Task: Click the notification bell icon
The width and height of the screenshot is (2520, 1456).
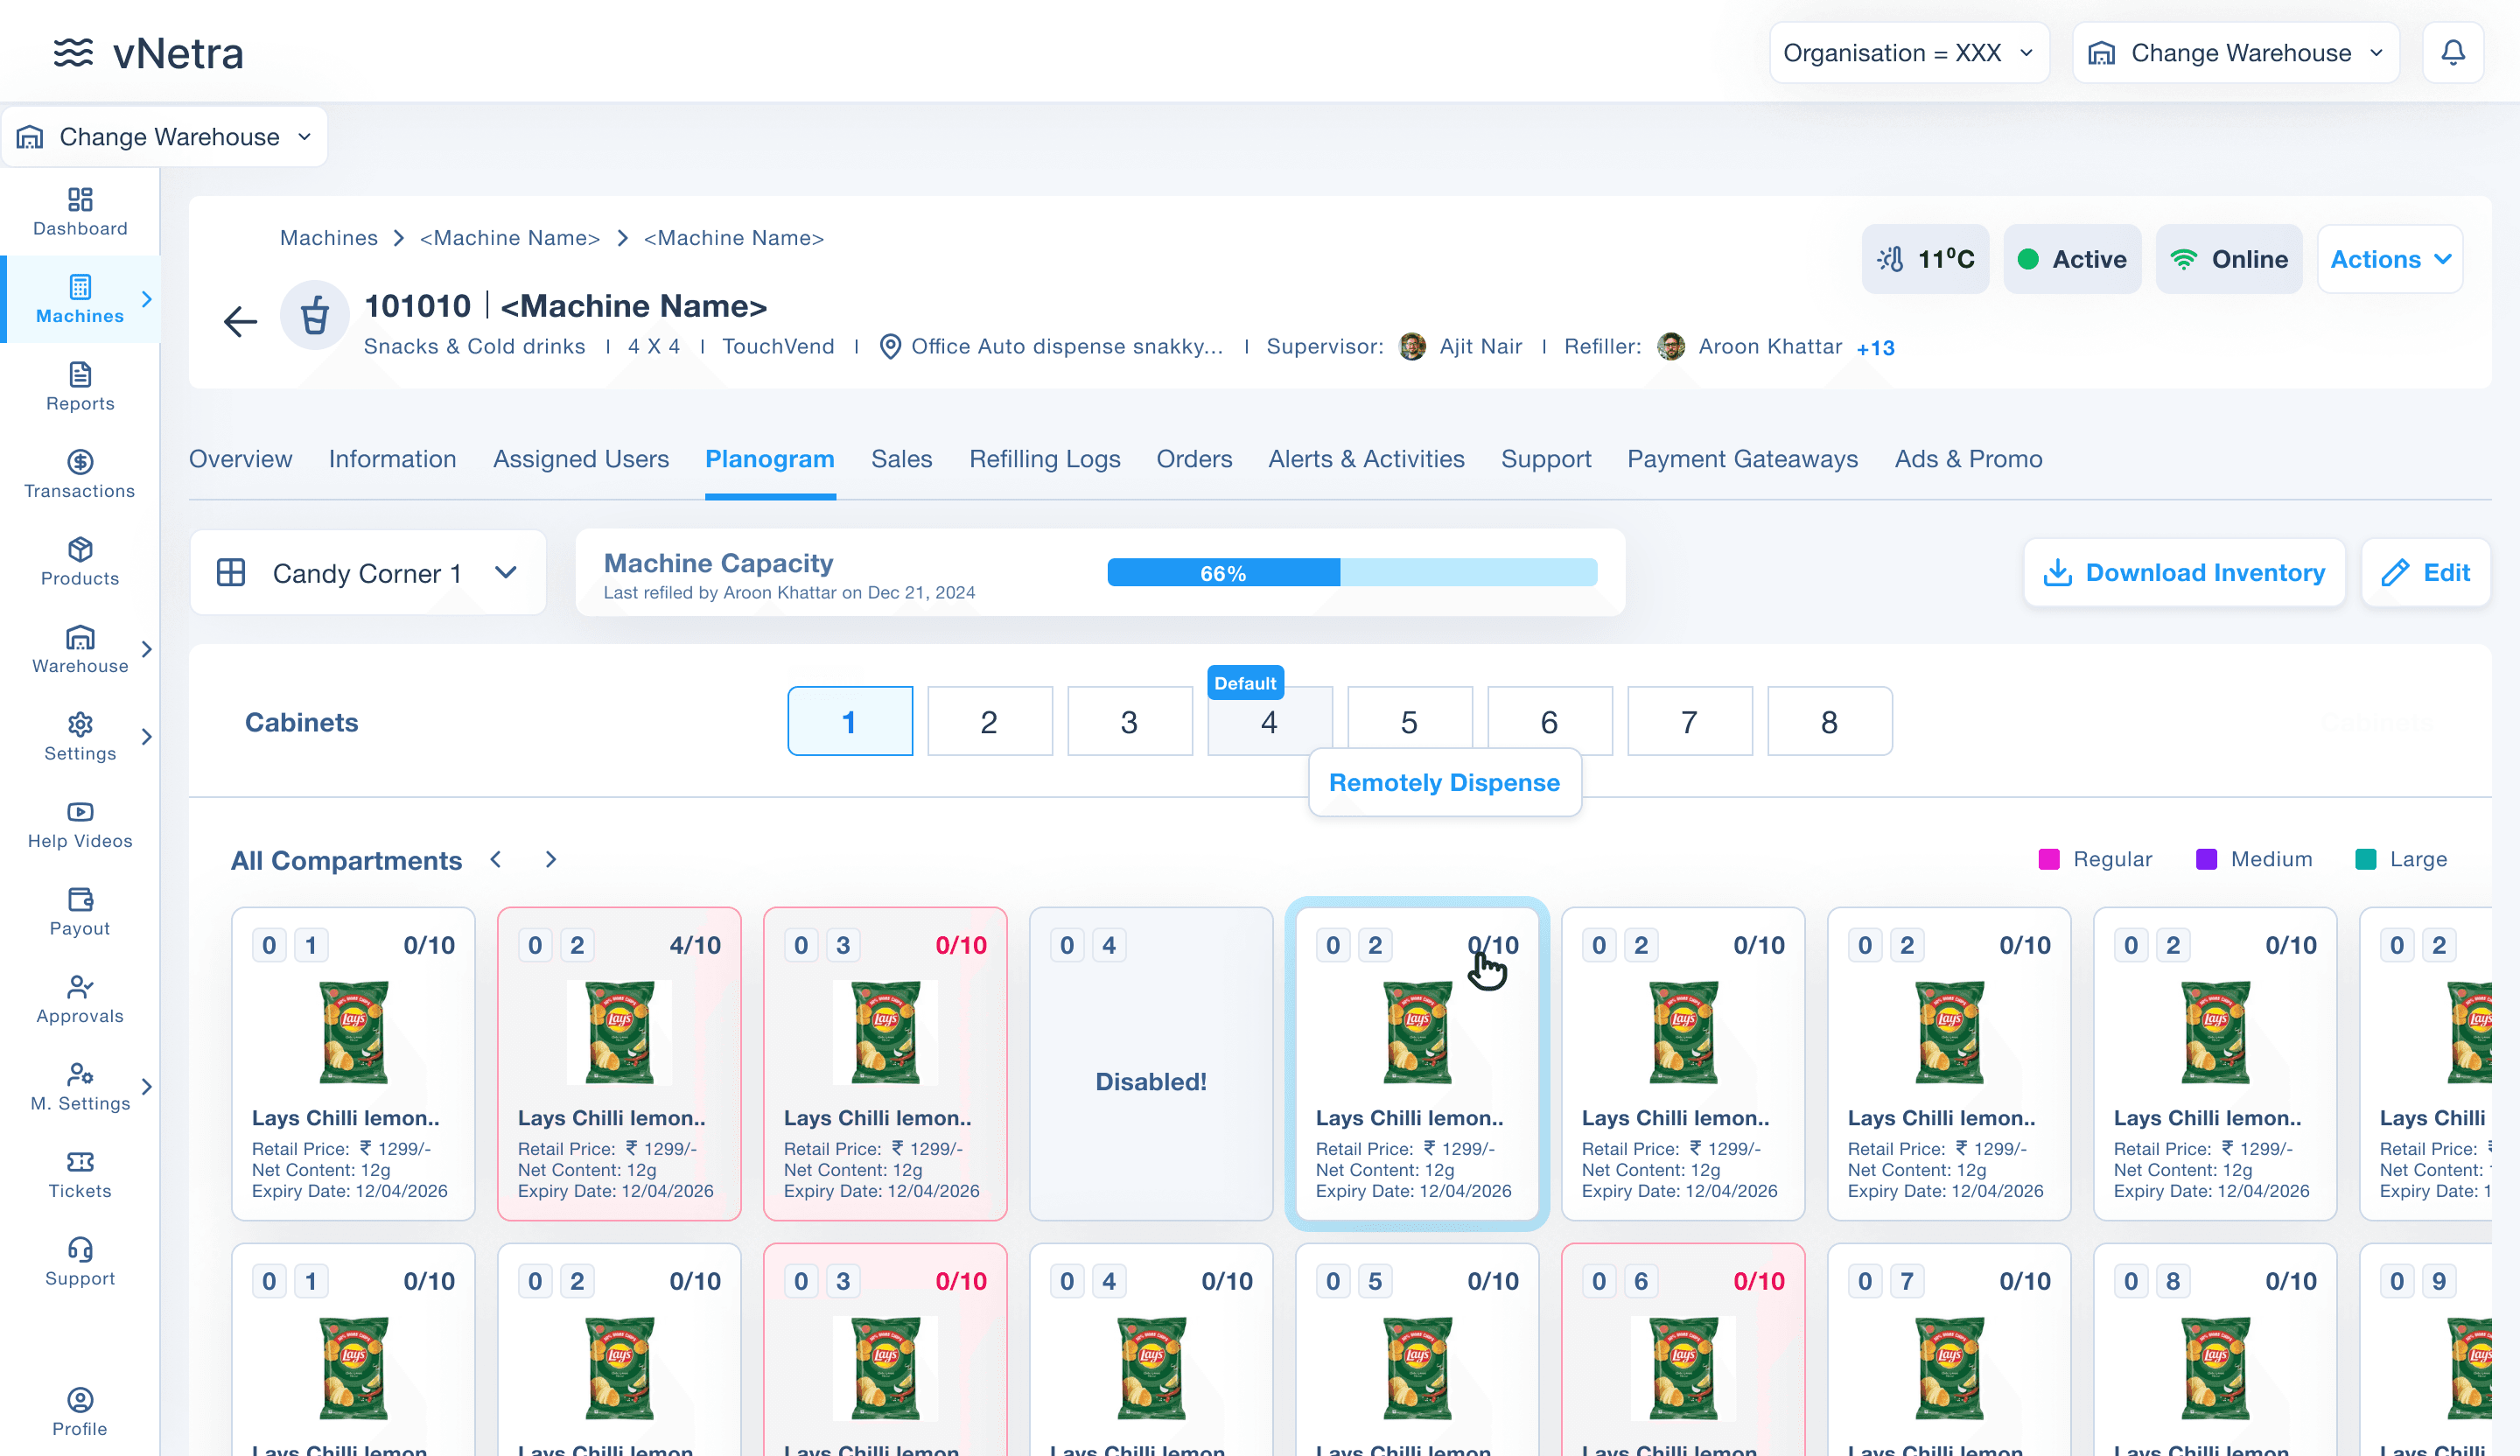Action: pos(2452,52)
